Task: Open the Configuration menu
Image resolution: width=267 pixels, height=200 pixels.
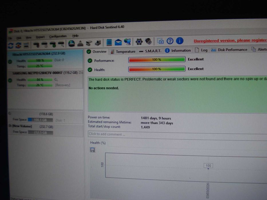Action: [58, 36]
